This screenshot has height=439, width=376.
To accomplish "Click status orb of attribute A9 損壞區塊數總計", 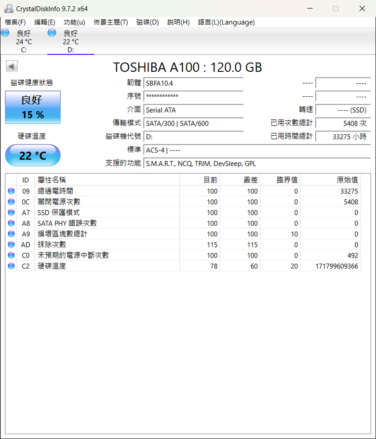I will [x=11, y=234].
